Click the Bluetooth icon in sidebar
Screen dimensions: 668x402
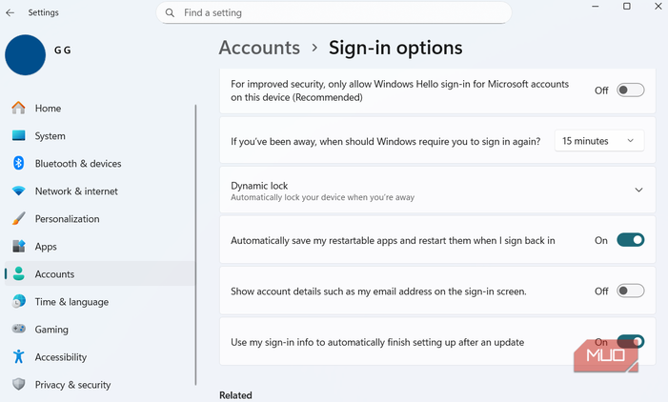[18, 163]
